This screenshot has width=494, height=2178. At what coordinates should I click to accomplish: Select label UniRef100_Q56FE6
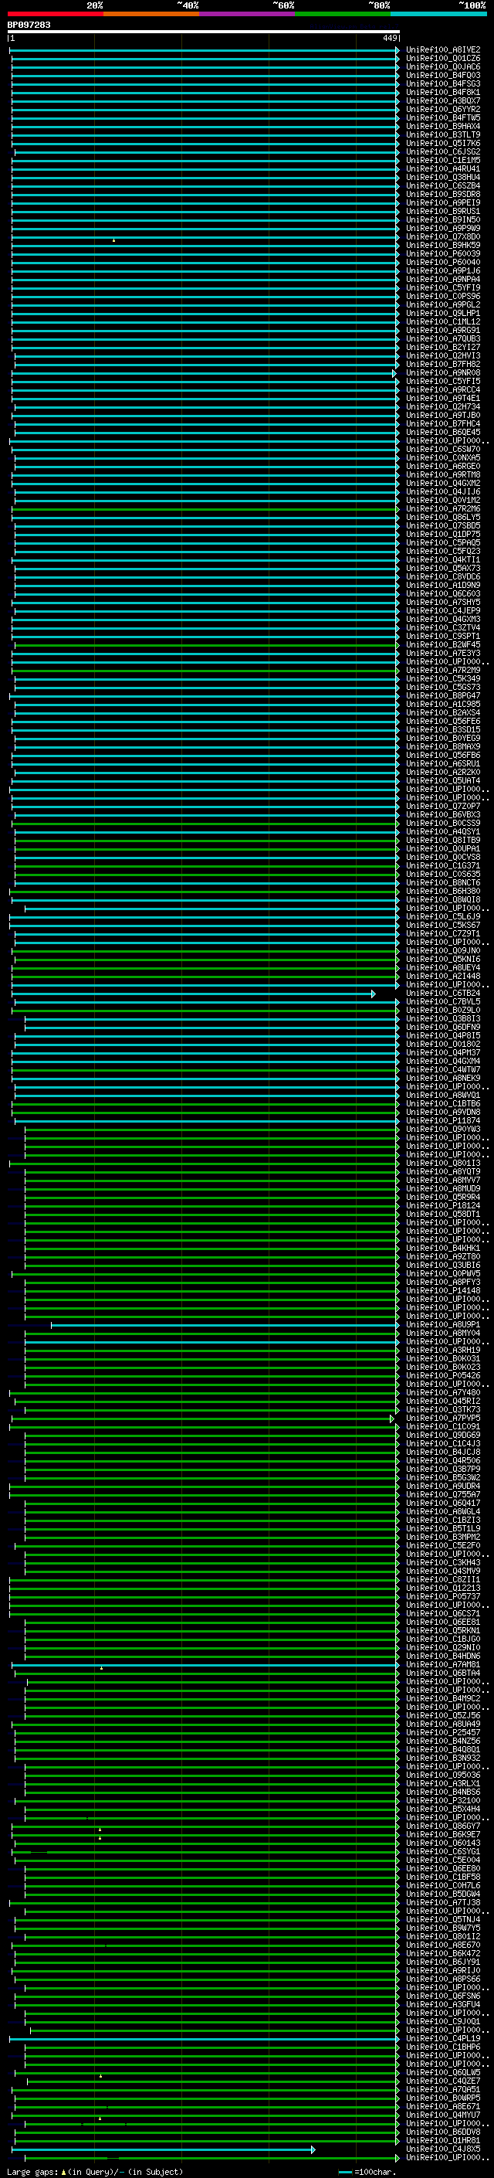point(442,721)
